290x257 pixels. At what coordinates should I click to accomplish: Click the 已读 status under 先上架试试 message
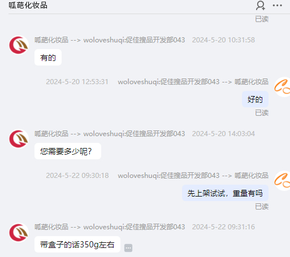coord(262,207)
